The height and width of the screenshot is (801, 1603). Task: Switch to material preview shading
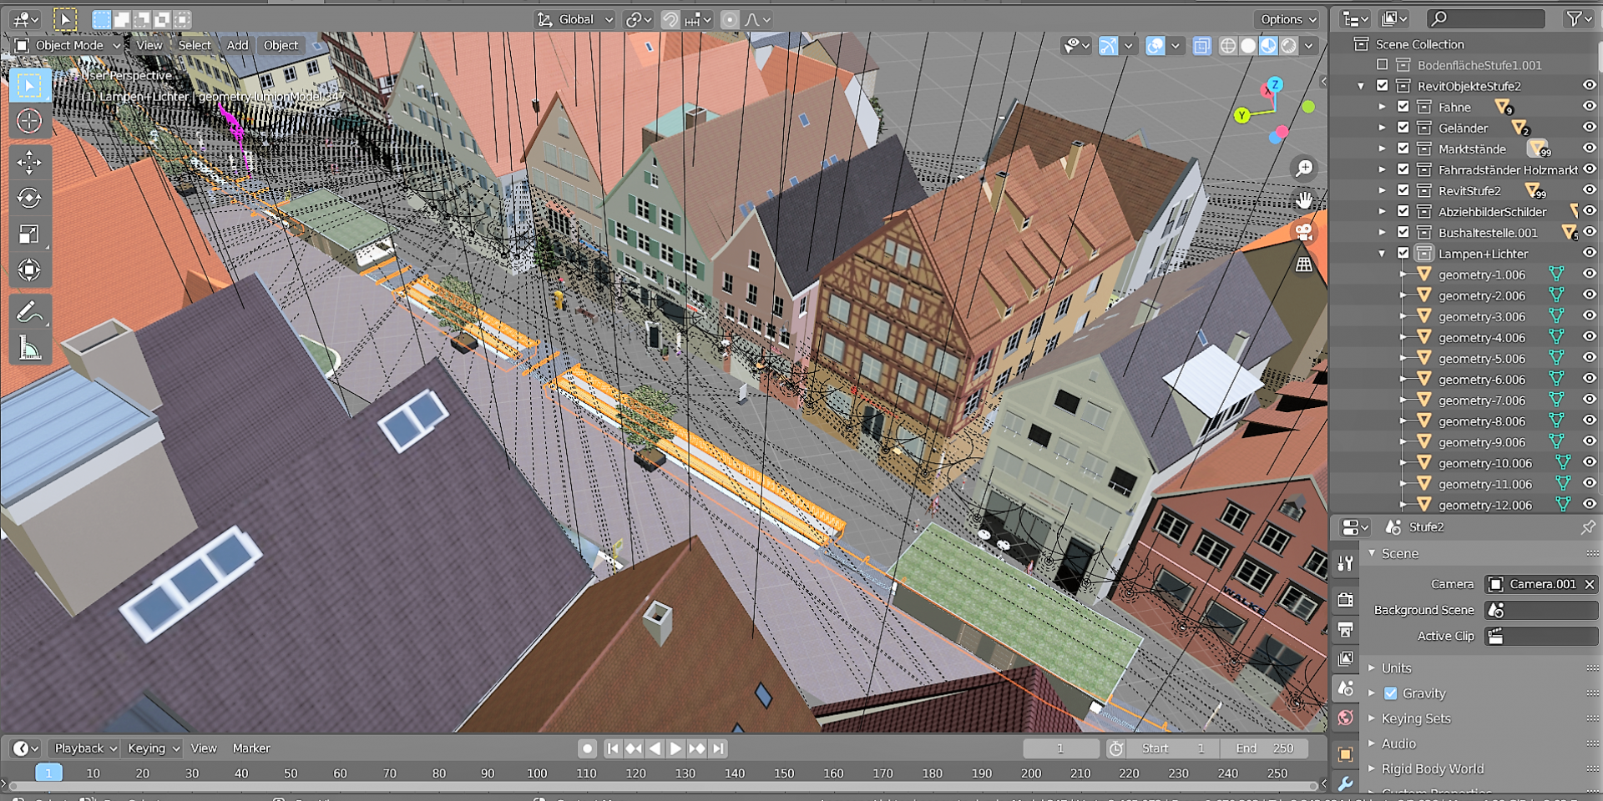1268,46
